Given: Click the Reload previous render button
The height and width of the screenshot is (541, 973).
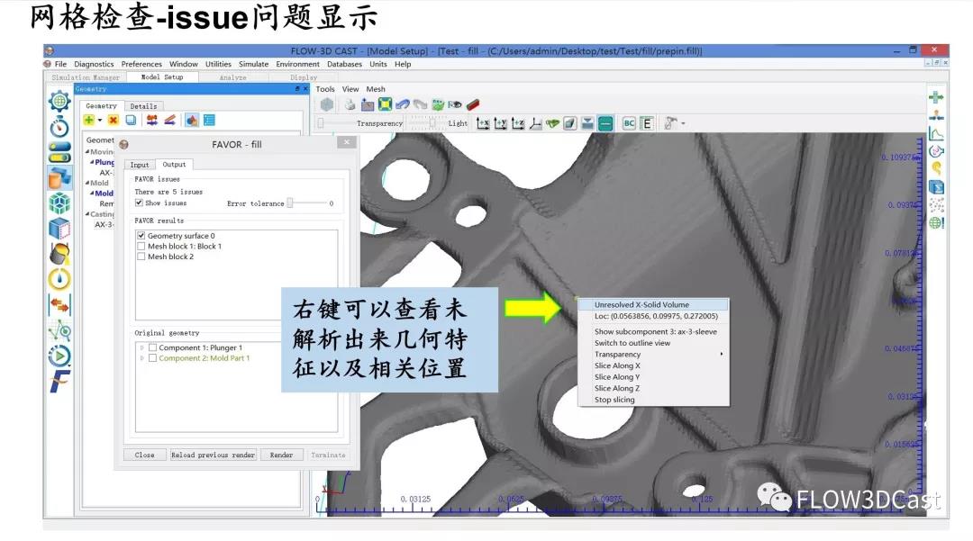Looking at the screenshot, I should (214, 455).
